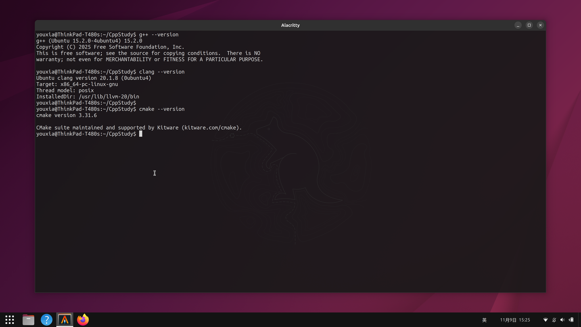581x327 pixels.
Task: Click the terminal cursor at last prompt
Action: coord(141,134)
